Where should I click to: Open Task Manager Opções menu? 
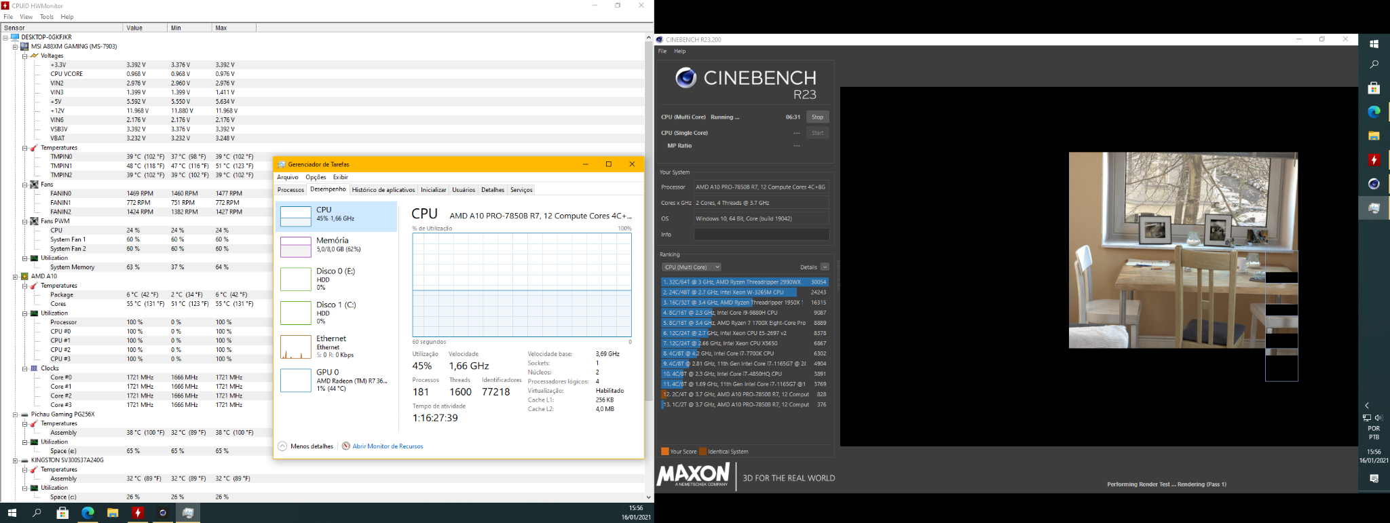[x=316, y=177]
